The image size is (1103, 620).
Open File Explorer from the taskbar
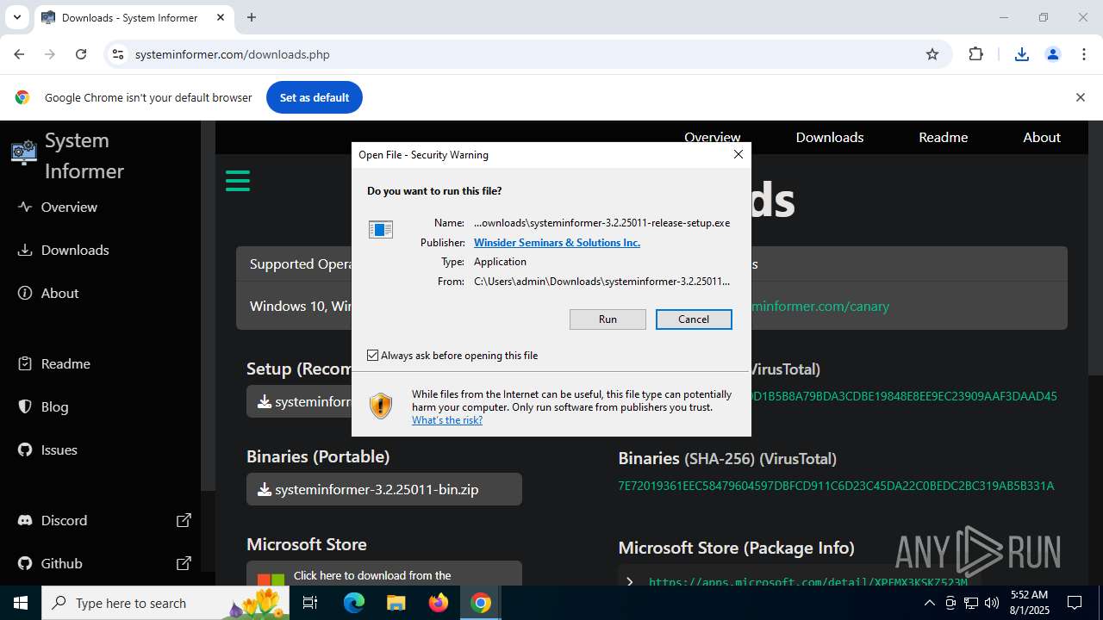click(396, 603)
